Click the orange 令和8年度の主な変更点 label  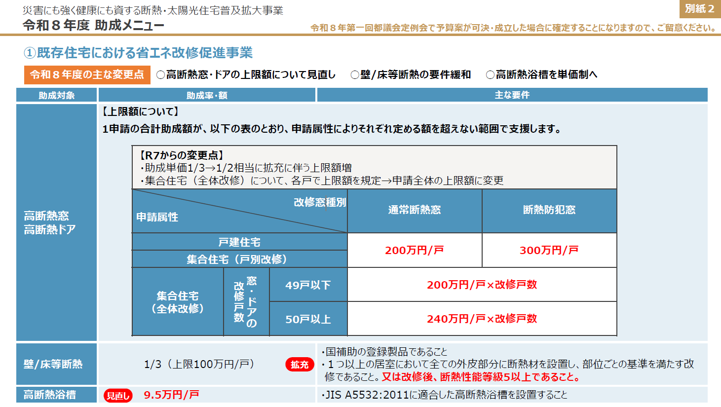click(87, 75)
